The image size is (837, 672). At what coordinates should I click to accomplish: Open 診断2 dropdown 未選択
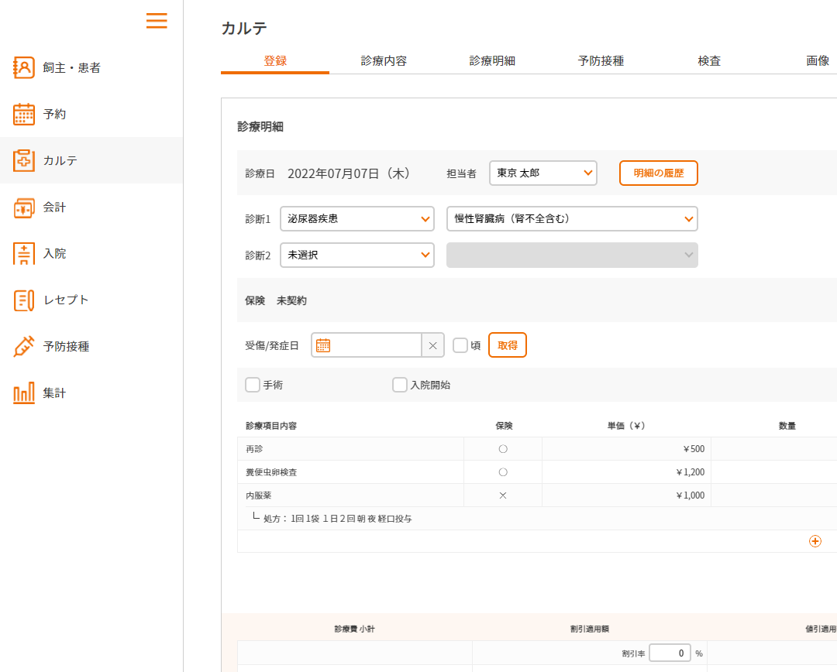tap(357, 255)
